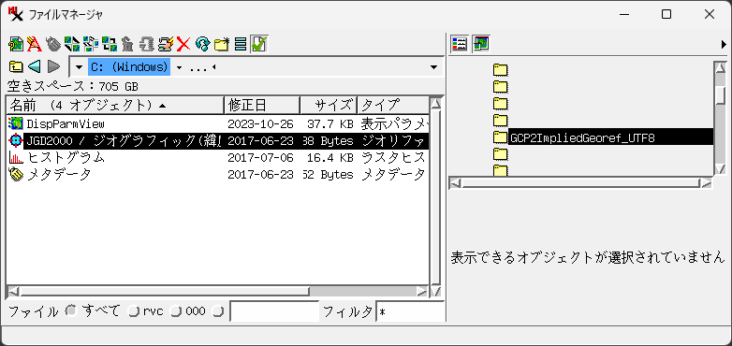The image size is (732, 346).
Task: Delete the selected object with red X
Action: click(183, 44)
